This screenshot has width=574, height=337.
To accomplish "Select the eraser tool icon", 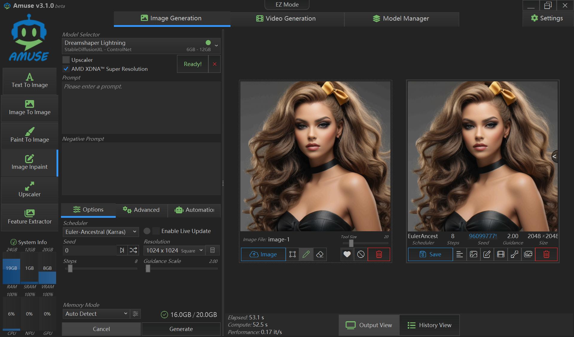I will (320, 254).
